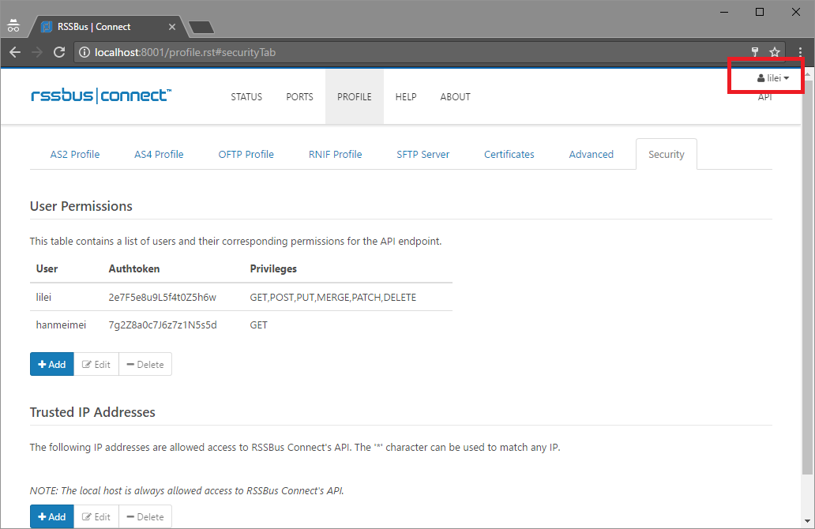Add a new user permission
Screen dimensions: 815x529
(52, 364)
